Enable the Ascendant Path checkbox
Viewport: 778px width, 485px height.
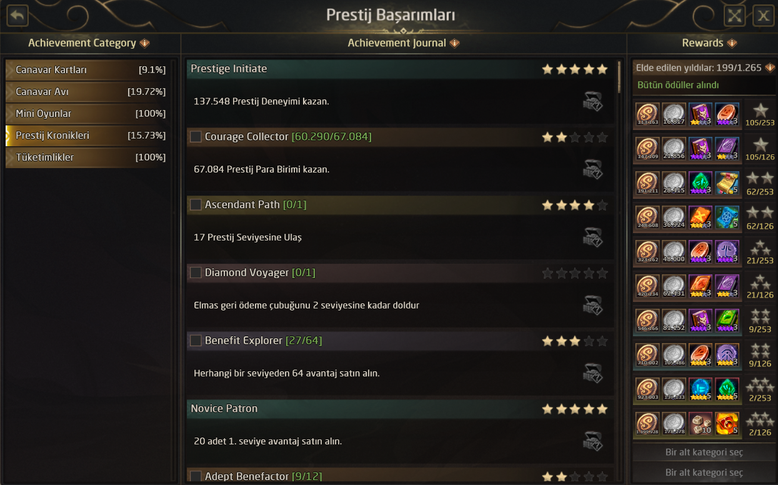(x=196, y=205)
